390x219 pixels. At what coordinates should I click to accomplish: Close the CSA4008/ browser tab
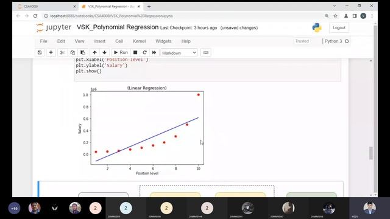74,7
